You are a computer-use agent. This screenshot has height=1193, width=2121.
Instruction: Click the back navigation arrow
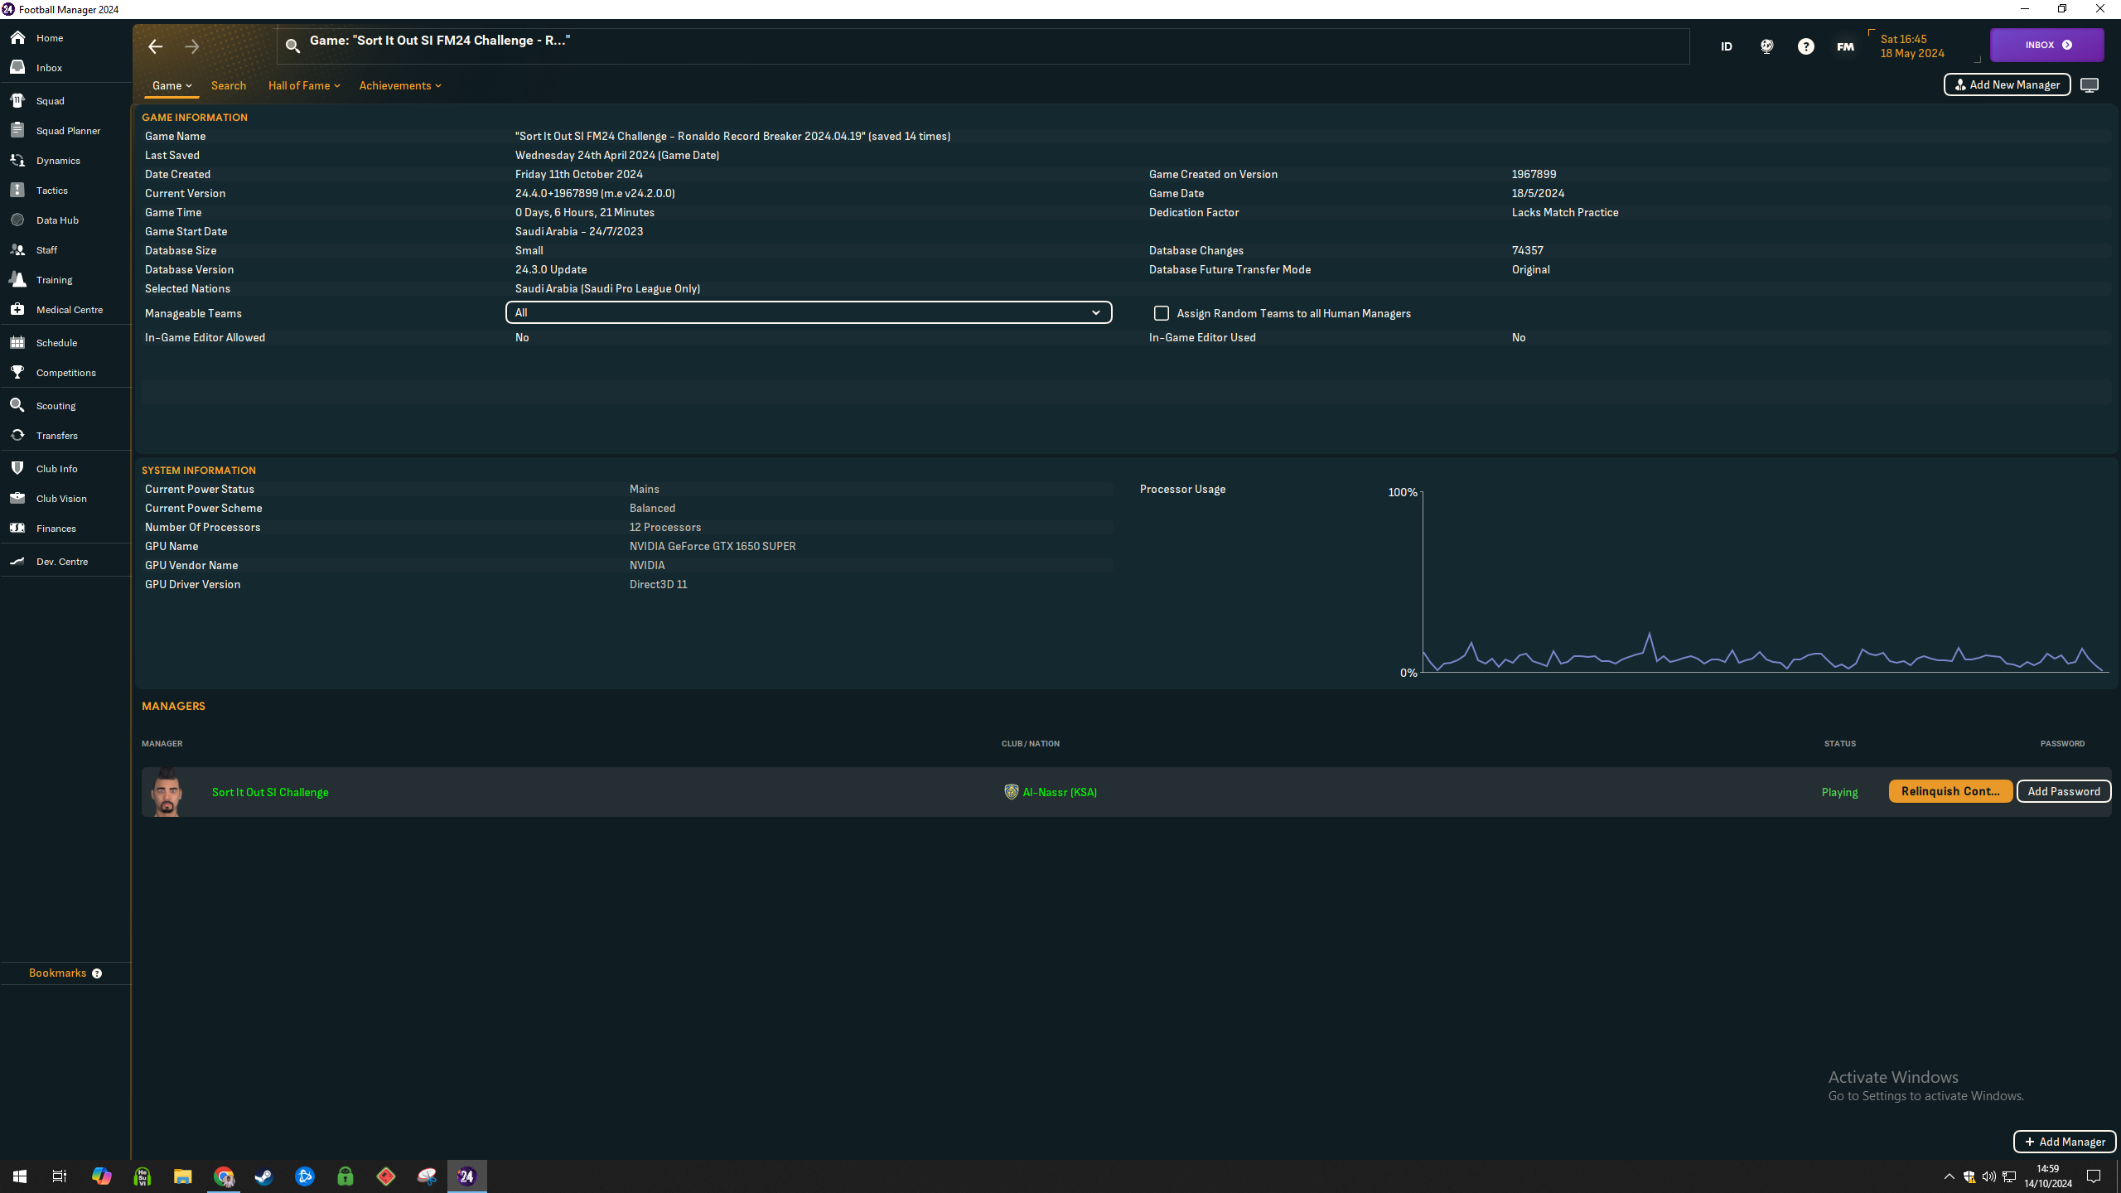156,47
